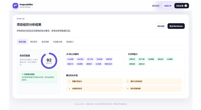
Task: Click the green 补贴优化 ability tag
Action: coord(161,59)
